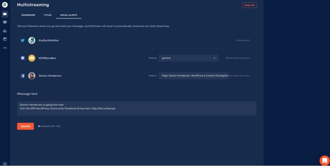Click the Facebook logo icon

click(23, 76)
